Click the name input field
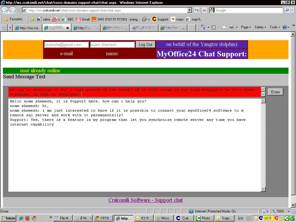The image size is (296, 222). pos(112,45)
